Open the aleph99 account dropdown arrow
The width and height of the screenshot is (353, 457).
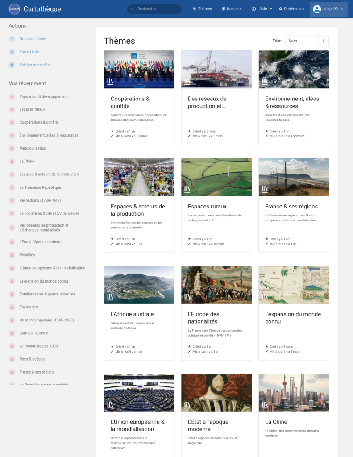click(342, 9)
